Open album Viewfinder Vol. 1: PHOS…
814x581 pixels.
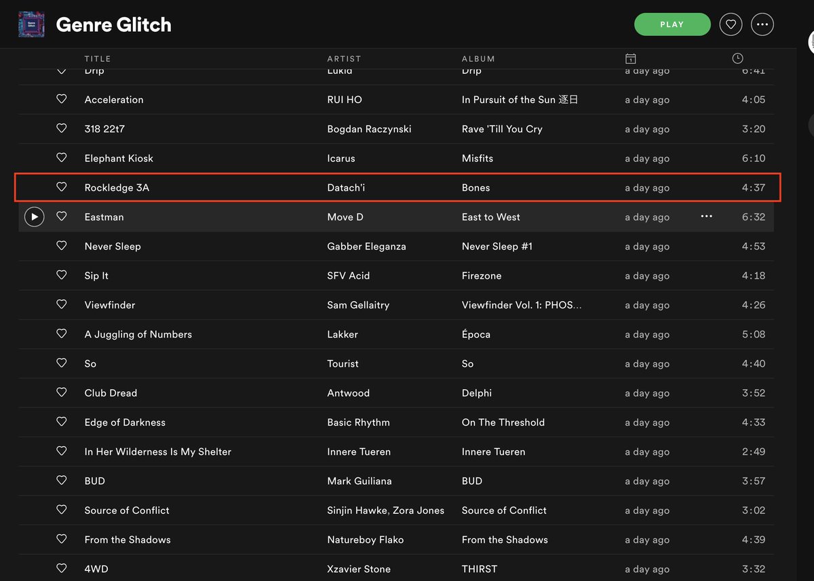(x=522, y=305)
